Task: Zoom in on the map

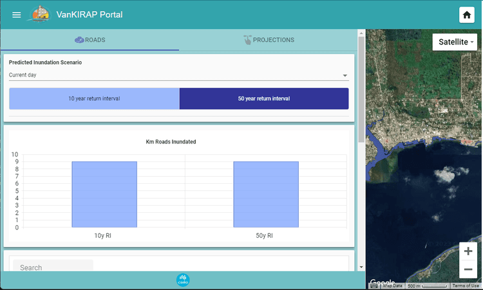Action: [468, 251]
